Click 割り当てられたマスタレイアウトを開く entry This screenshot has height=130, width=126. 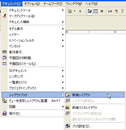click(x=95, y=119)
